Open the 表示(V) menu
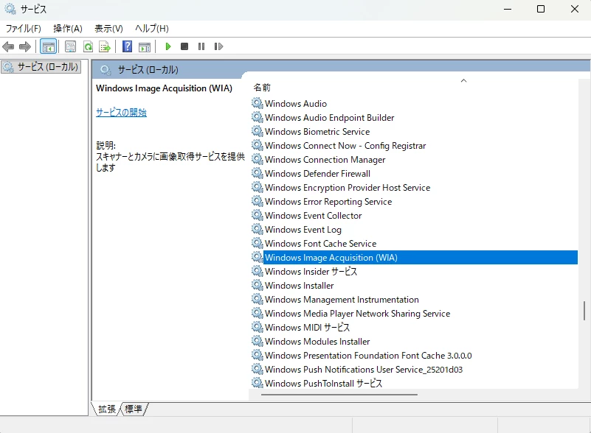 tap(108, 29)
